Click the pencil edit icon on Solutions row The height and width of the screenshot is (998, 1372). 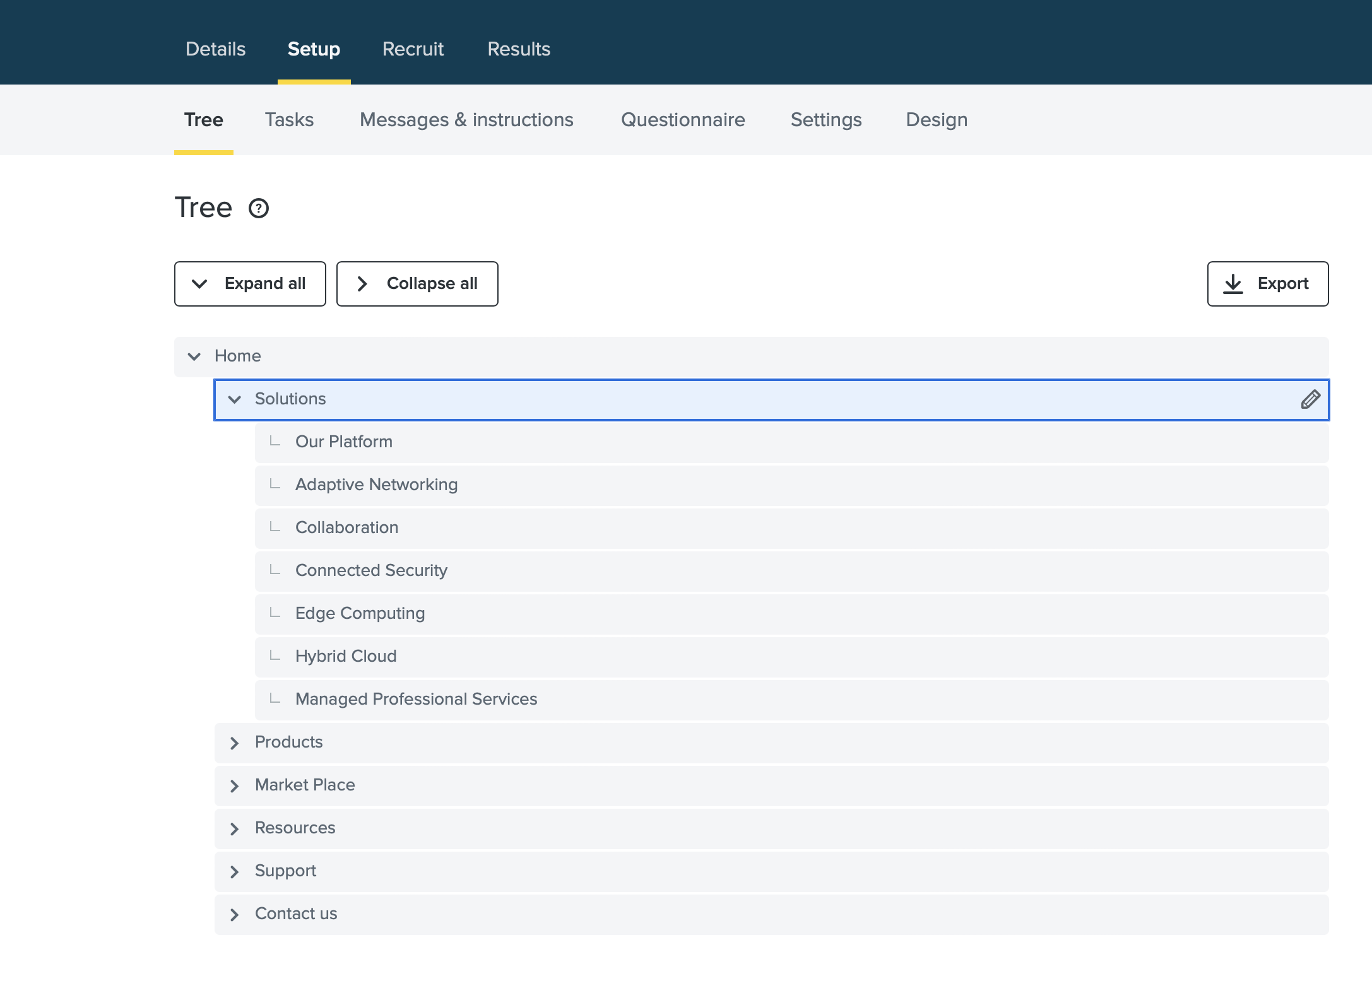[1310, 399]
